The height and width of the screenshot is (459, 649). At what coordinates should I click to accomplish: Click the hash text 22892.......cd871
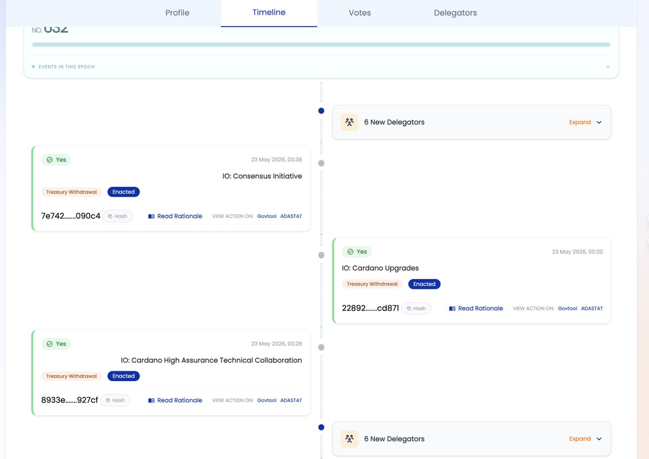tap(370, 308)
